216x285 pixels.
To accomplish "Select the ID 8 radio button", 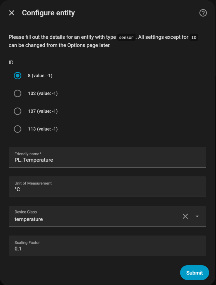I will (18, 76).
